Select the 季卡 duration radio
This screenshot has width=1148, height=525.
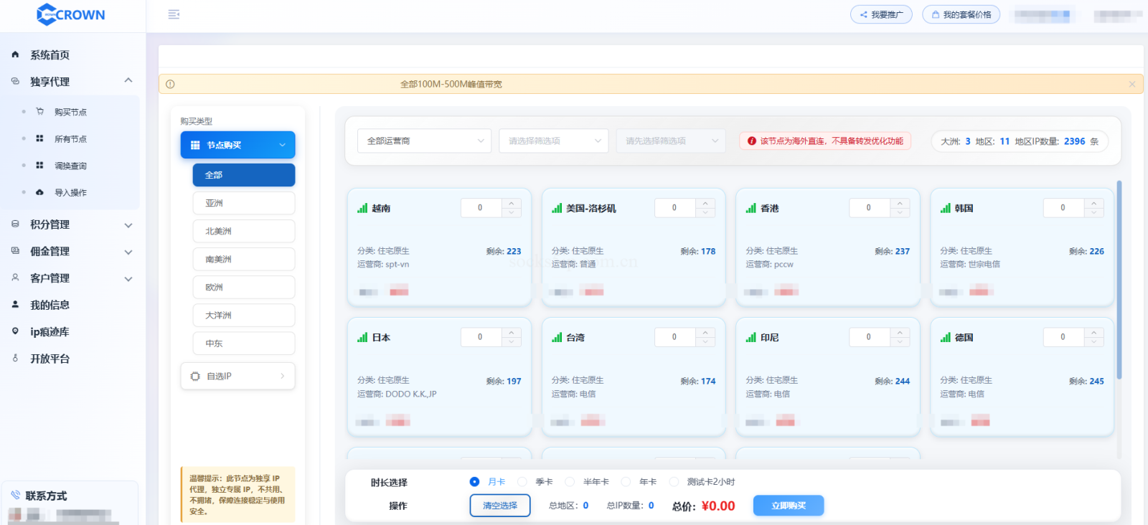point(522,482)
